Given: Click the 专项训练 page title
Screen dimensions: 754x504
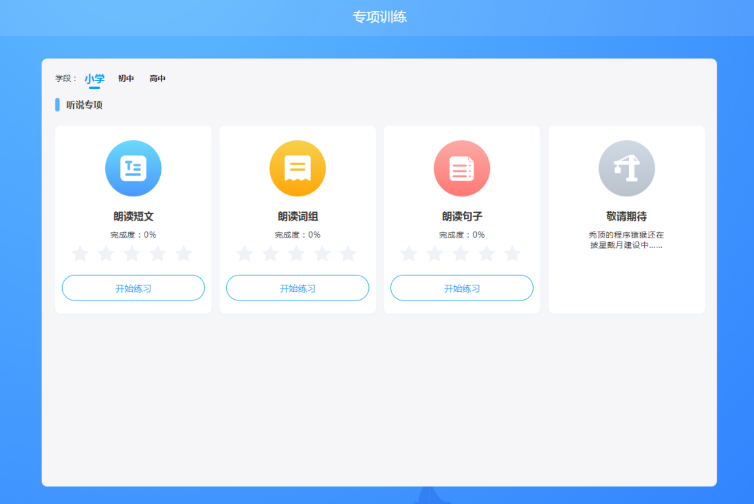Looking at the screenshot, I should (380, 17).
